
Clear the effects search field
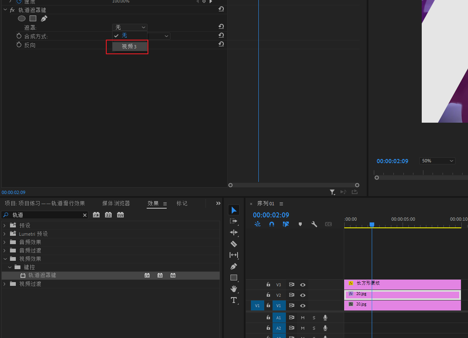[x=85, y=215]
